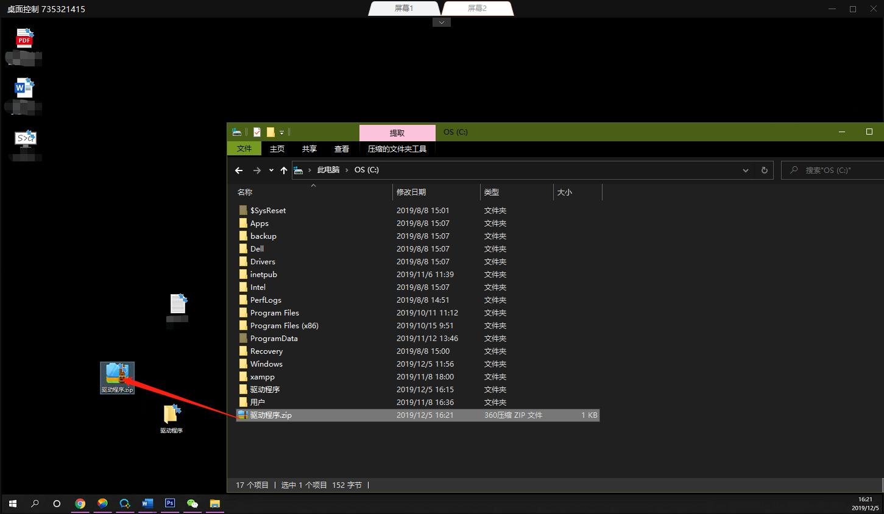The width and height of the screenshot is (884, 514).
Task: Open taskbar search magnifier
Action: tap(35, 504)
